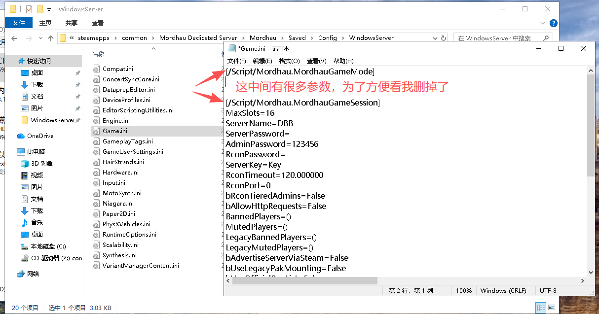Click 'common' in the address breadcrumb
This screenshot has height=314, width=599.
tap(134, 38)
